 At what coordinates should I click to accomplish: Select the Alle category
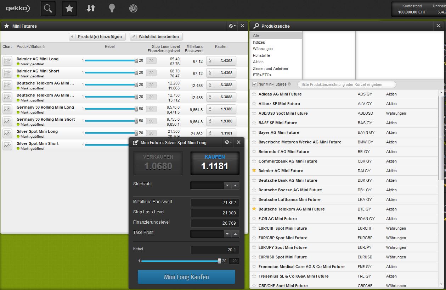(276, 35)
